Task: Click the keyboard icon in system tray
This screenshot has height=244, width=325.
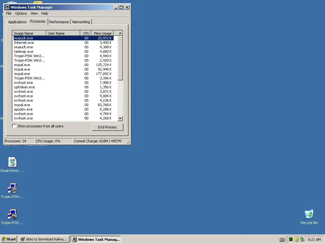Action: pyautogui.click(x=282, y=240)
